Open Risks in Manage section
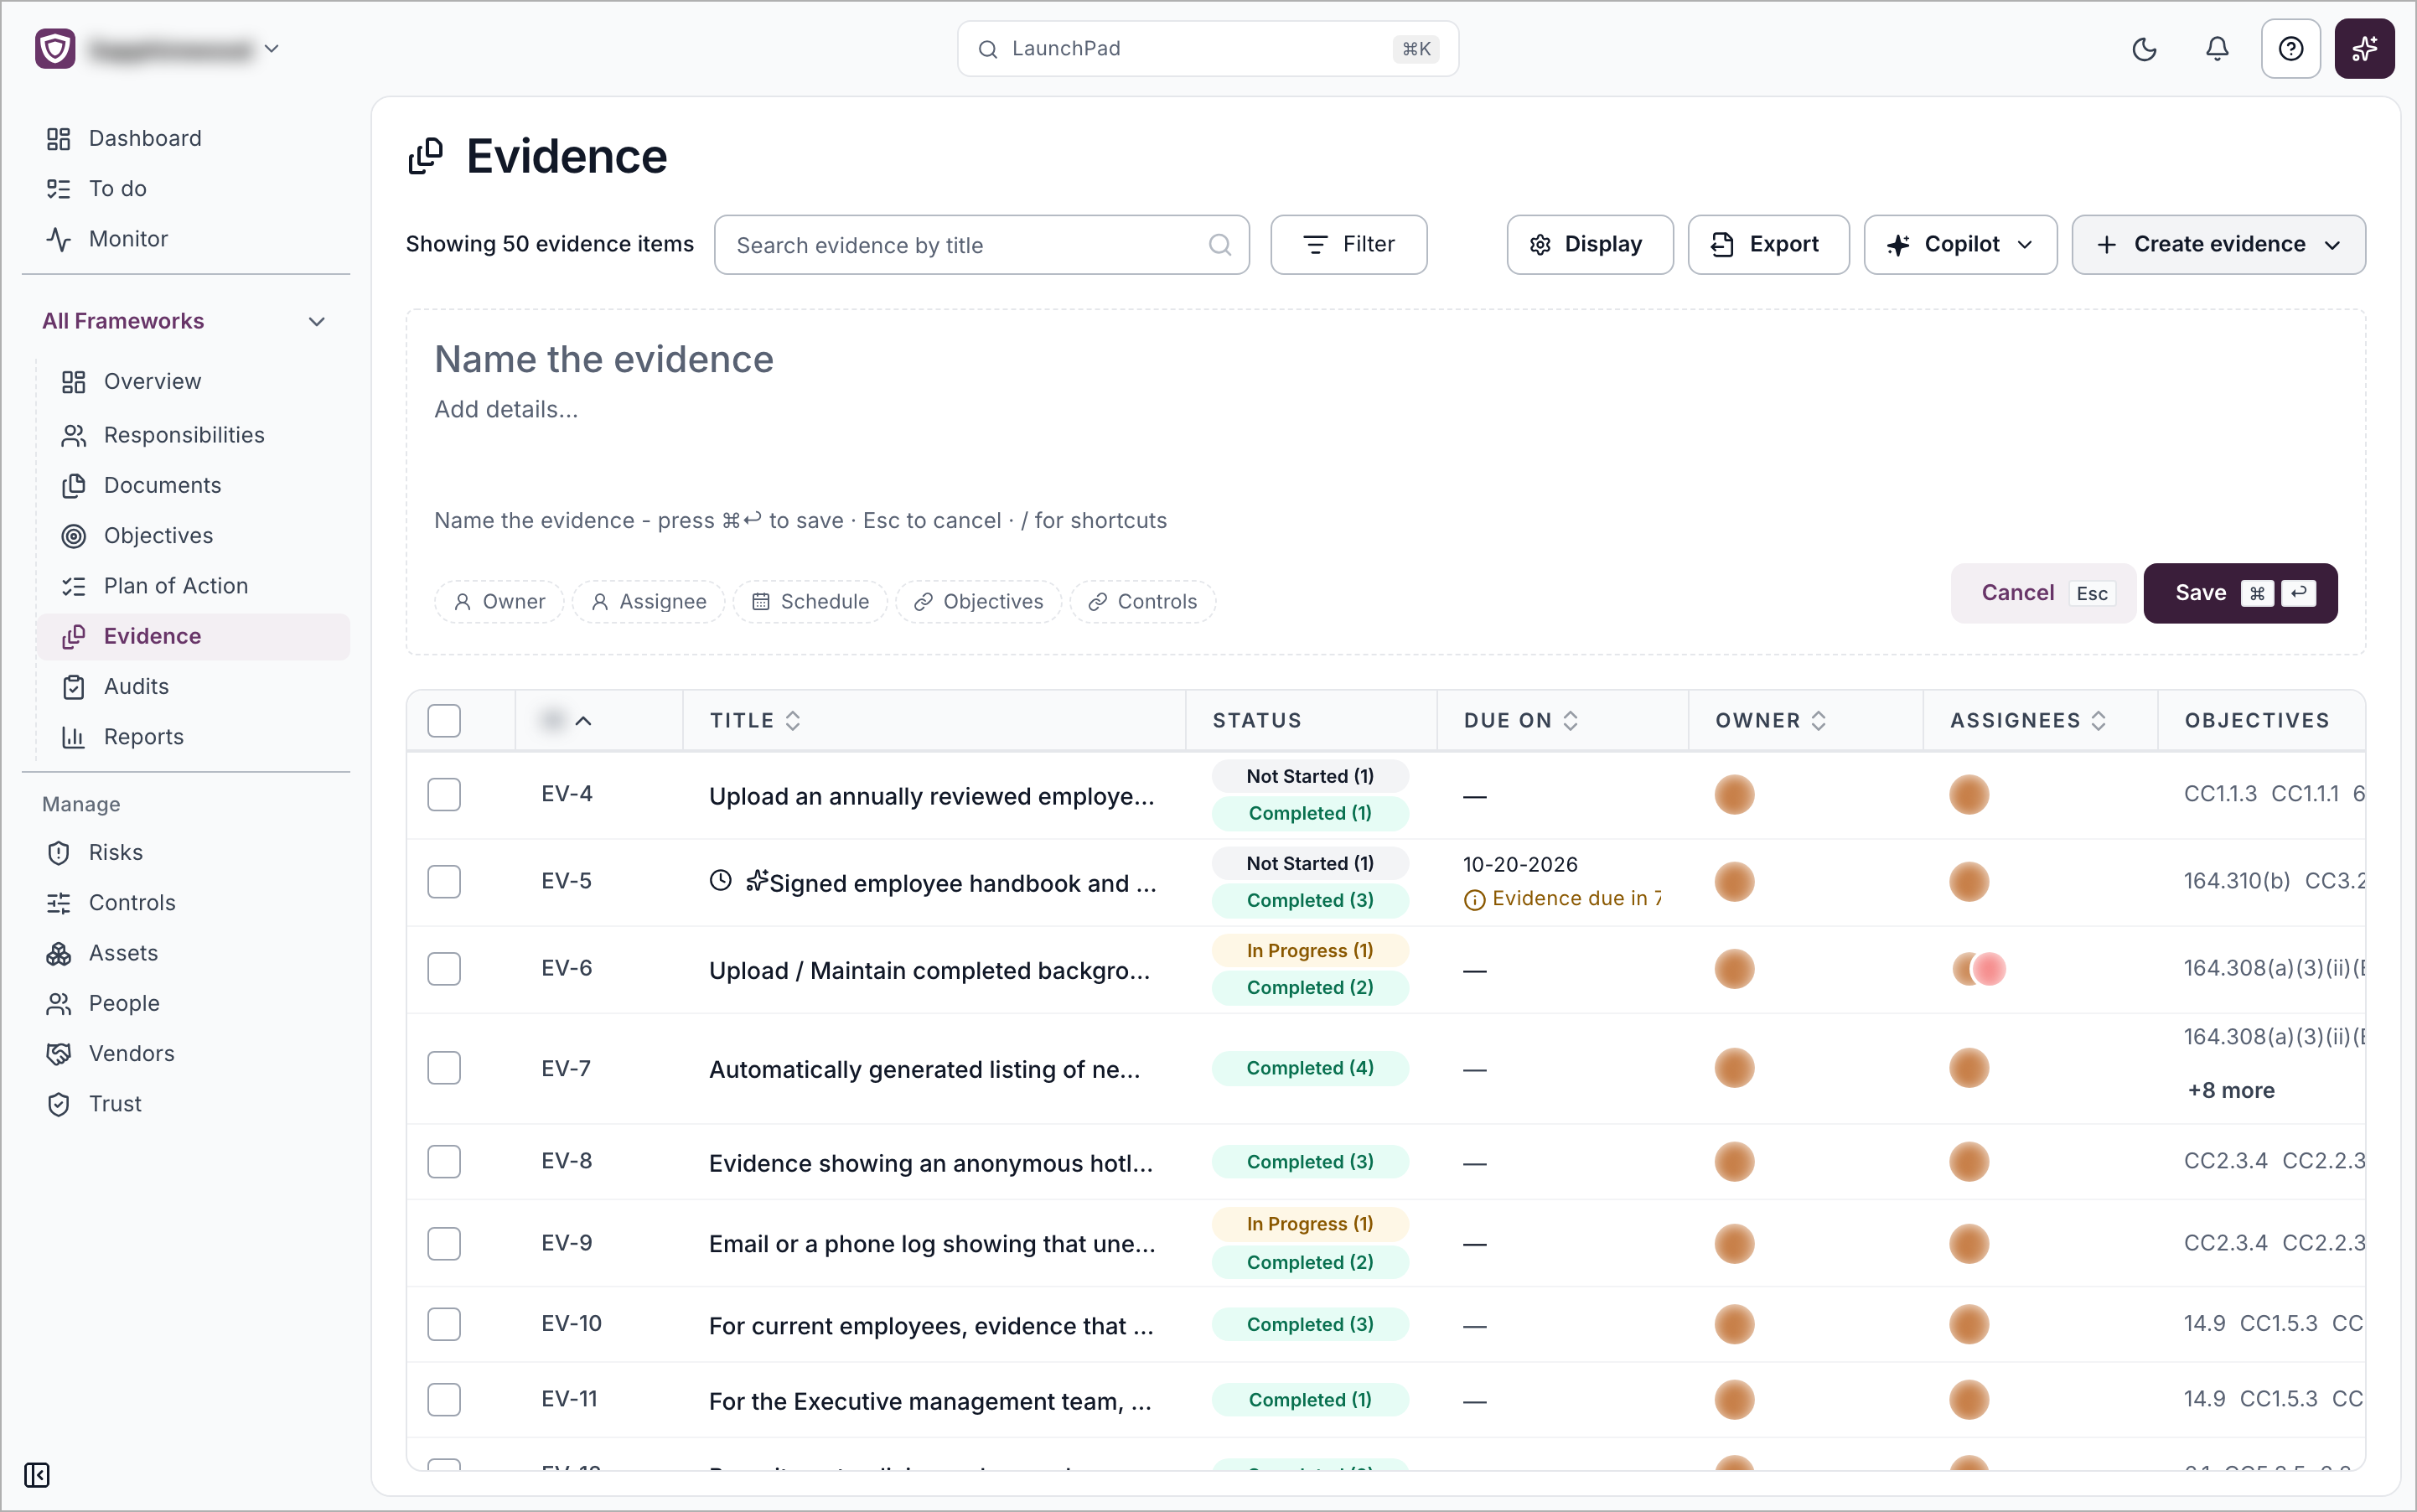This screenshot has height=1512, width=2417. click(x=115, y=853)
